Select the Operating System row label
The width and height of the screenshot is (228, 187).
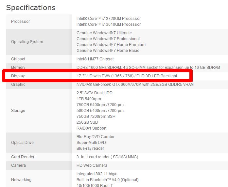27,42
